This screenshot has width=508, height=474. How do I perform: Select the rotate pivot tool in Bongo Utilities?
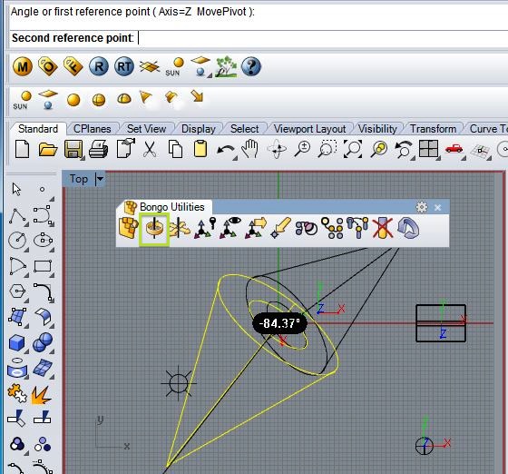point(154,229)
